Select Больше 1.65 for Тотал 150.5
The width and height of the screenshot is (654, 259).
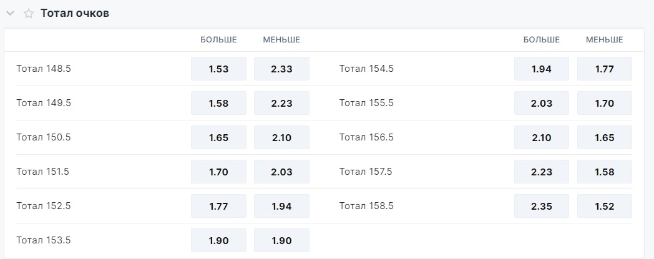(x=218, y=137)
